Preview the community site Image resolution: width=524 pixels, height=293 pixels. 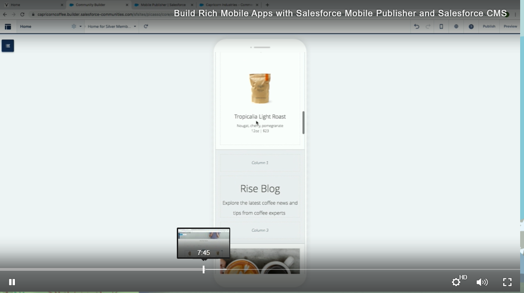pyautogui.click(x=510, y=27)
